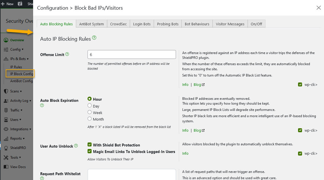Viewport: 324px width, 180px height.
Task: Click the Reports bar chart icon
Action: pos(6,138)
